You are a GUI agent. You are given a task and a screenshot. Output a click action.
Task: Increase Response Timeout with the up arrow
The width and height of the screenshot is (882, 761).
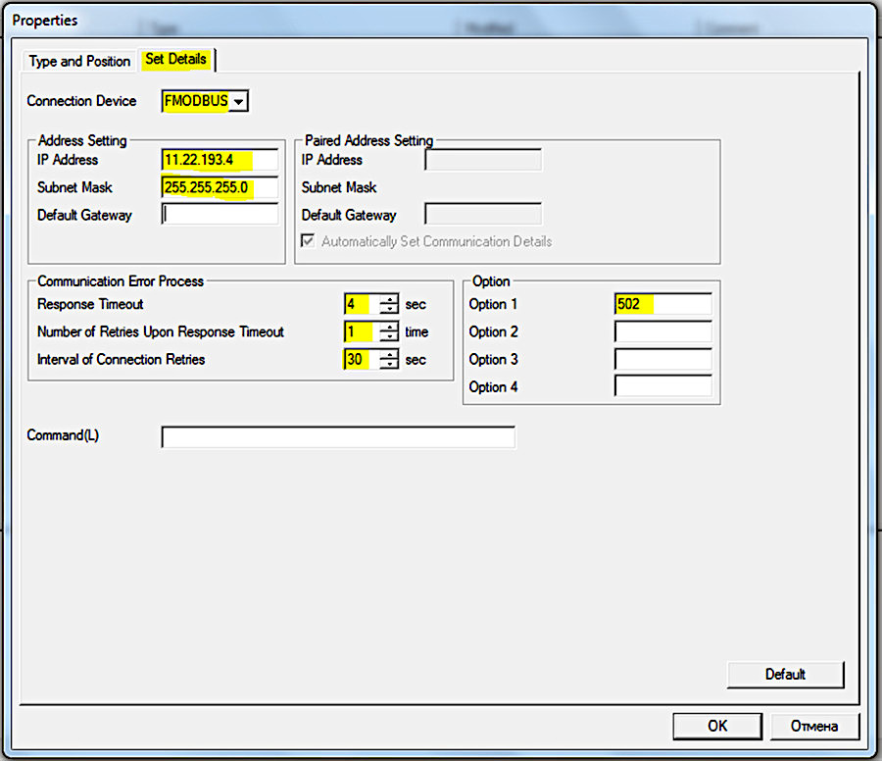tap(389, 299)
